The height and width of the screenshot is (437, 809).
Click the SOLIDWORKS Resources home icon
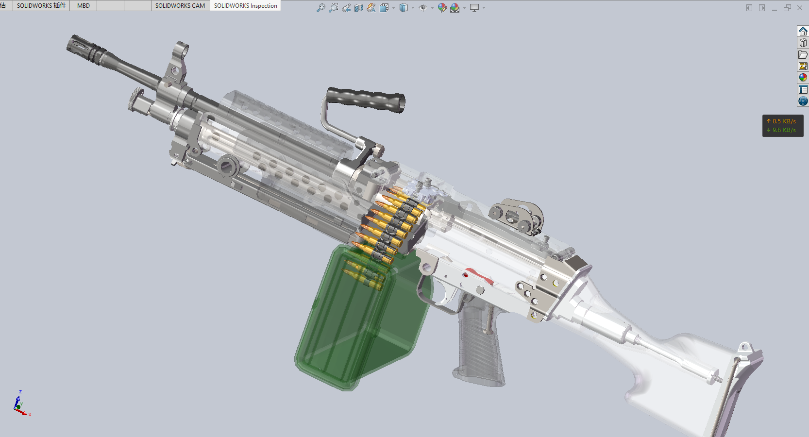pyautogui.click(x=803, y=31)
